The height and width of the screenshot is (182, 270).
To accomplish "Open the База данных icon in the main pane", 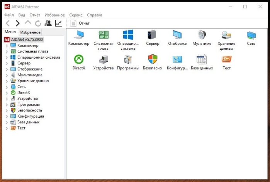I will [x=202, y=59].
